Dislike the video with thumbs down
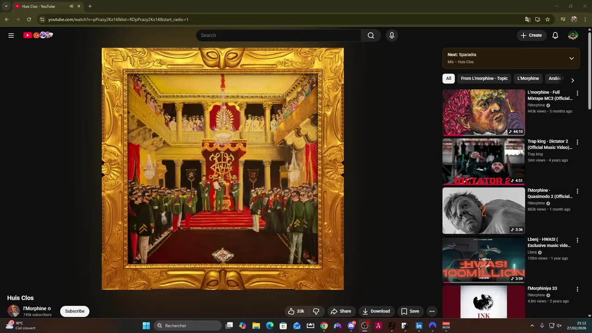 (316, 311)
